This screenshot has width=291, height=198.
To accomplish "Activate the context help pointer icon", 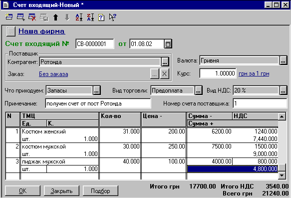I will click(112, 17).
